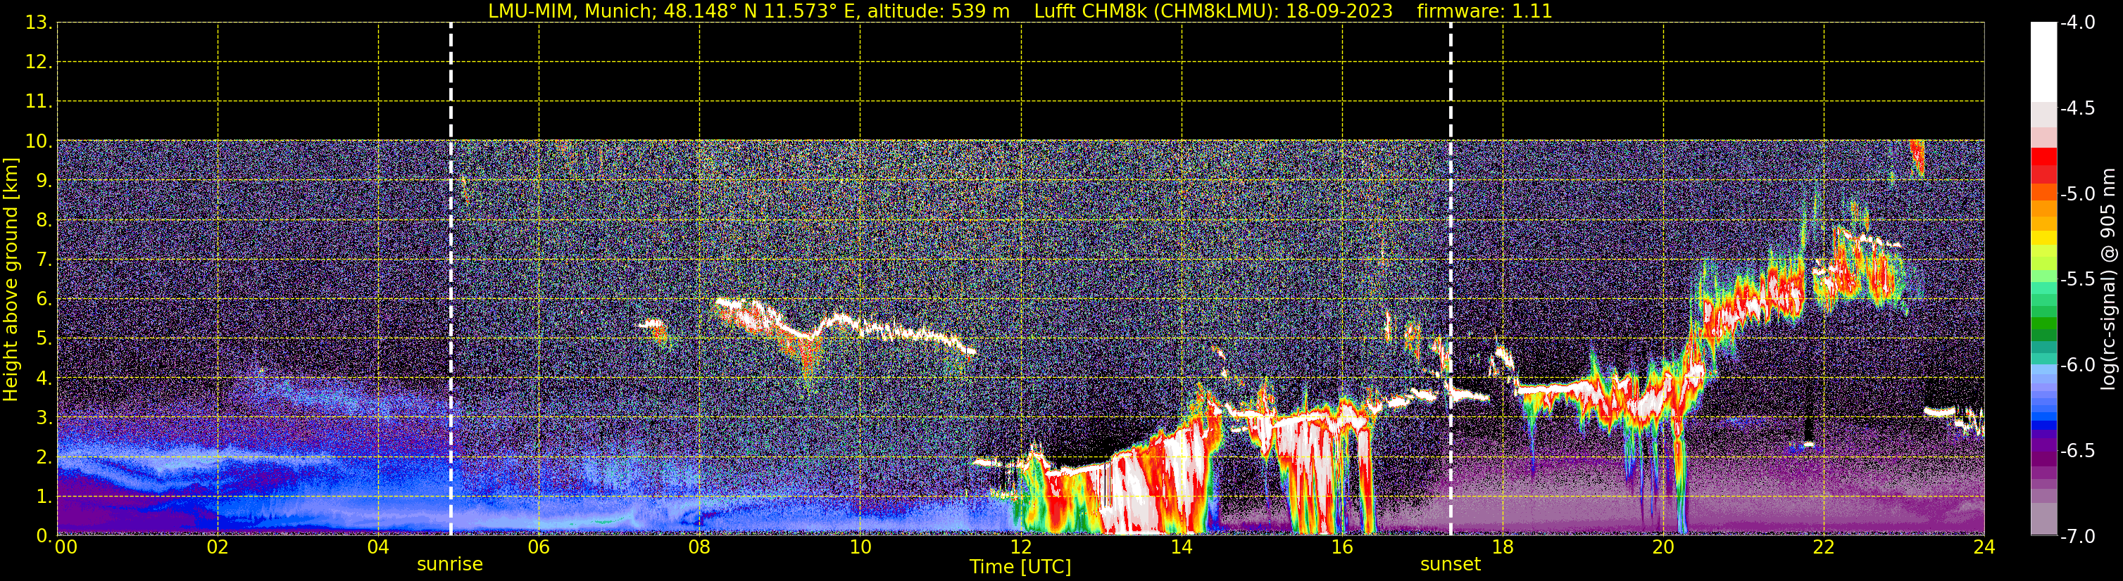Click the 'sunset' label below the time axis
The height and width of the screenshot is (581, 2123).
[x=1451, y=565]
